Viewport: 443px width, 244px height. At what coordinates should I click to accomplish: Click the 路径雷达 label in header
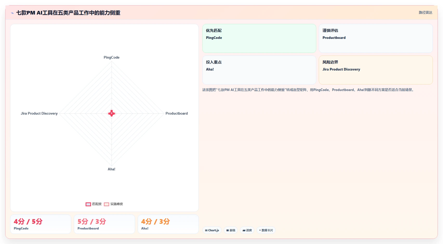pos(425,12)
